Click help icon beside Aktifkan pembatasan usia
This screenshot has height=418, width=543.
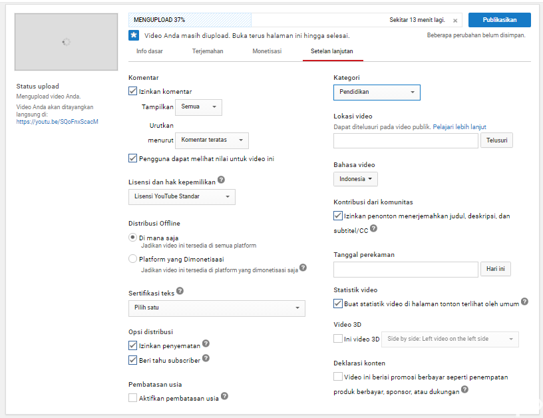pos(225,397)
